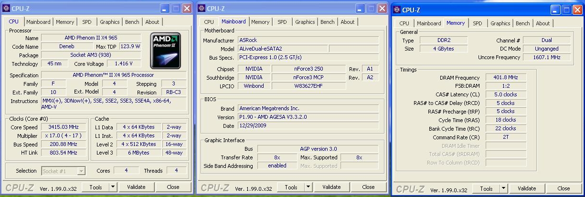Select CPU tab in the middle Mainboard window
Image resolution: width=585 pixels, height=197 pixels.
(x=209, y=22)
